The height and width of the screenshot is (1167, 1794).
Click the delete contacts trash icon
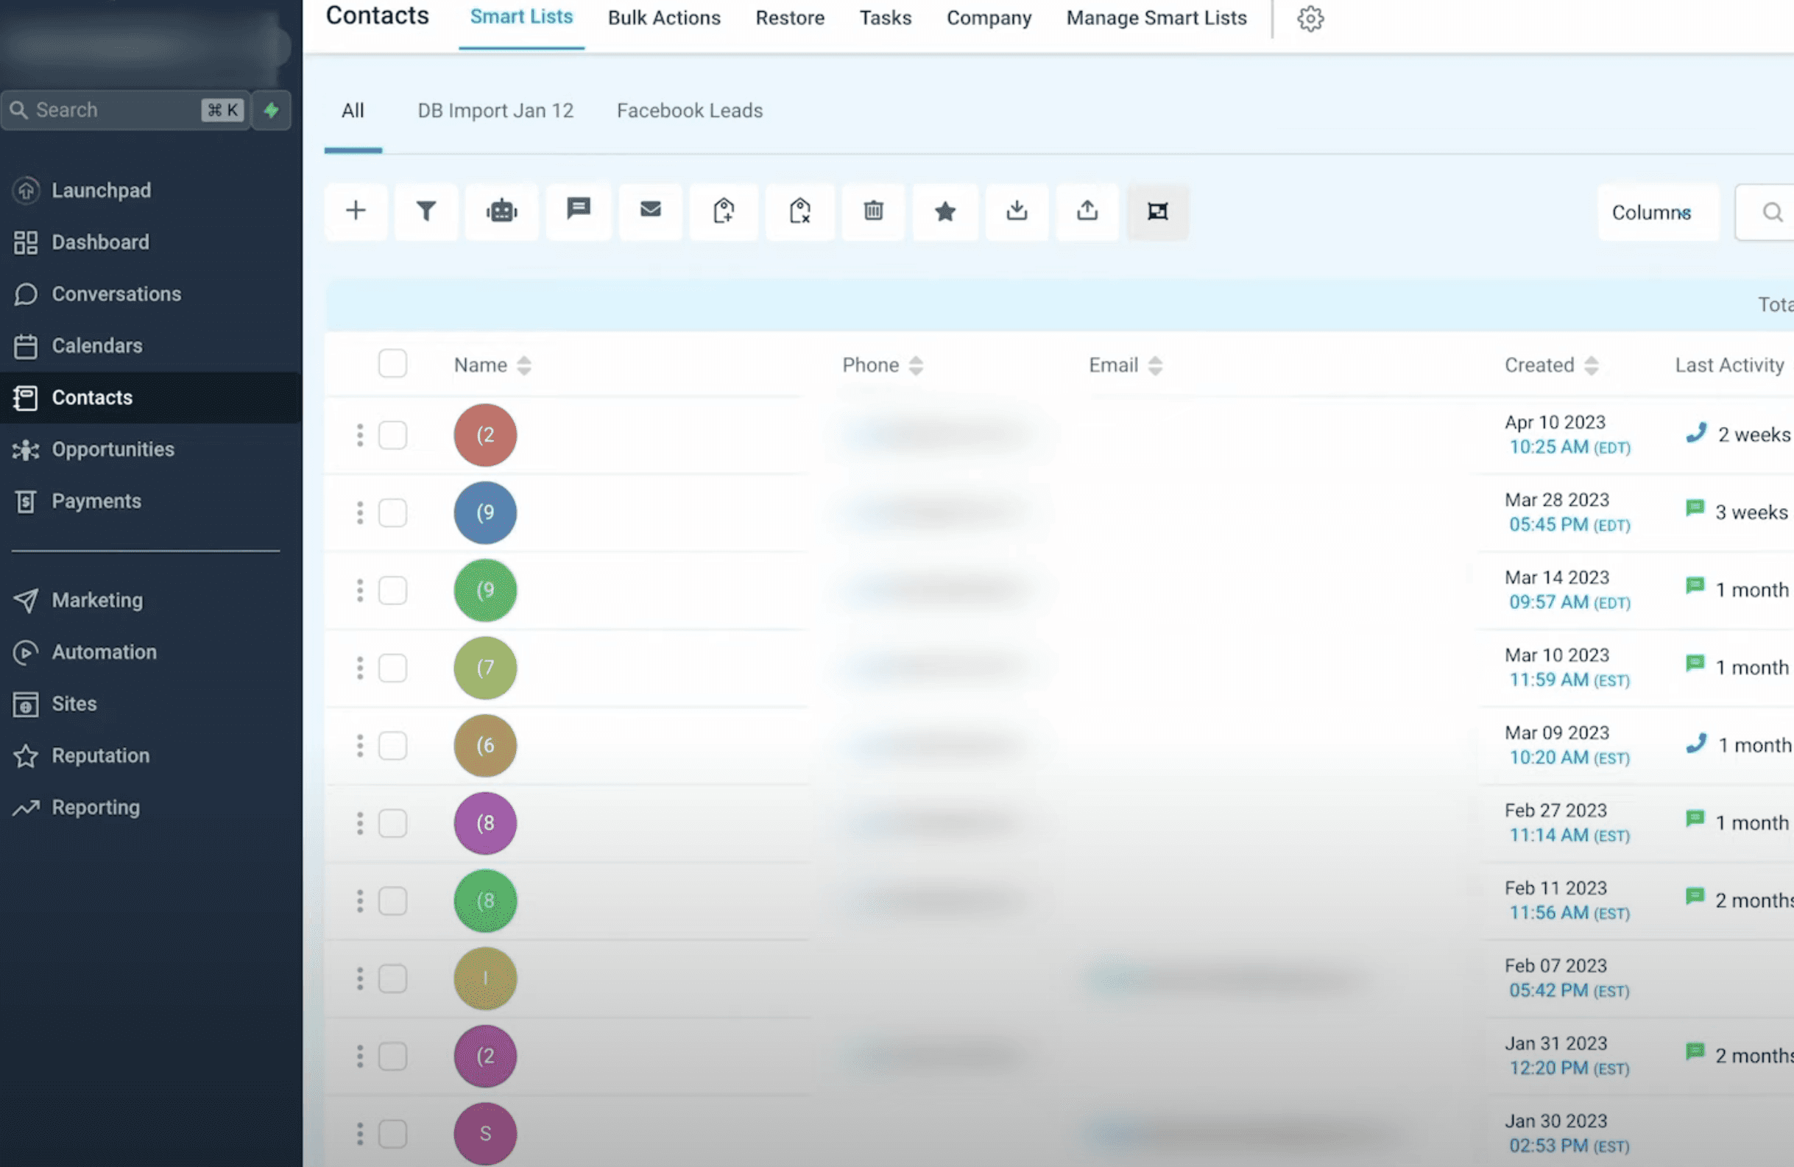(873, 211)
